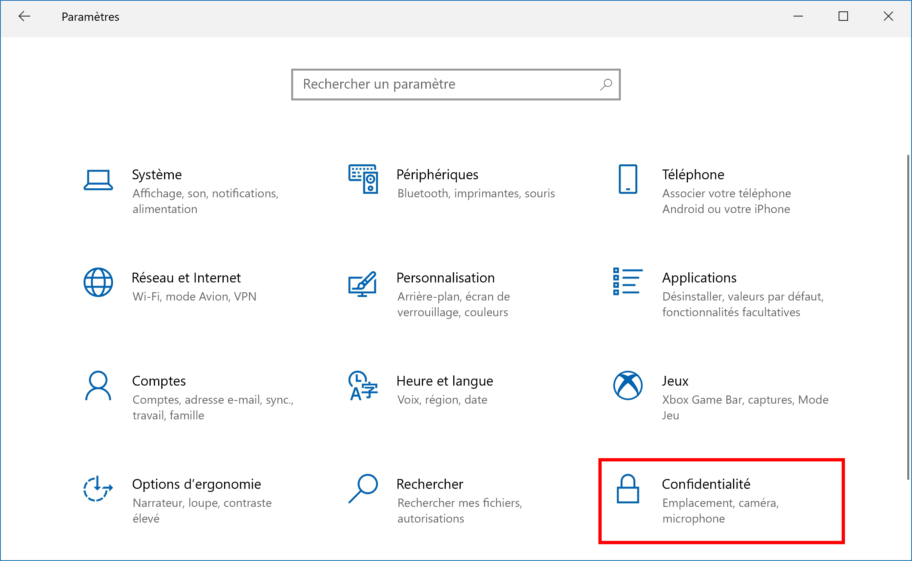The image size is (912, 561).
Task: Click the Personnalisation paintbrush icon
Action: click(x=363, y=284)
